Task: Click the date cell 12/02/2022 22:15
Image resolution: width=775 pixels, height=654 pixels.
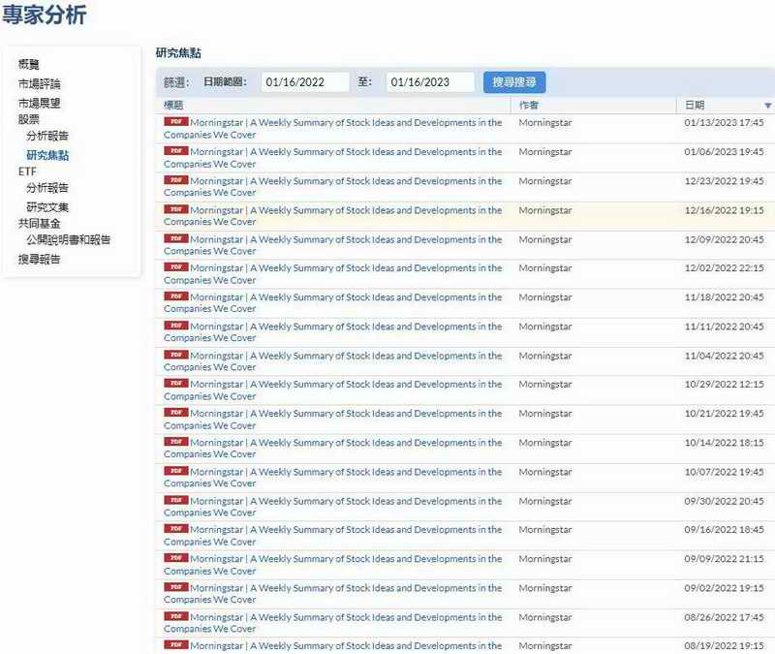Action: (724, 268)
